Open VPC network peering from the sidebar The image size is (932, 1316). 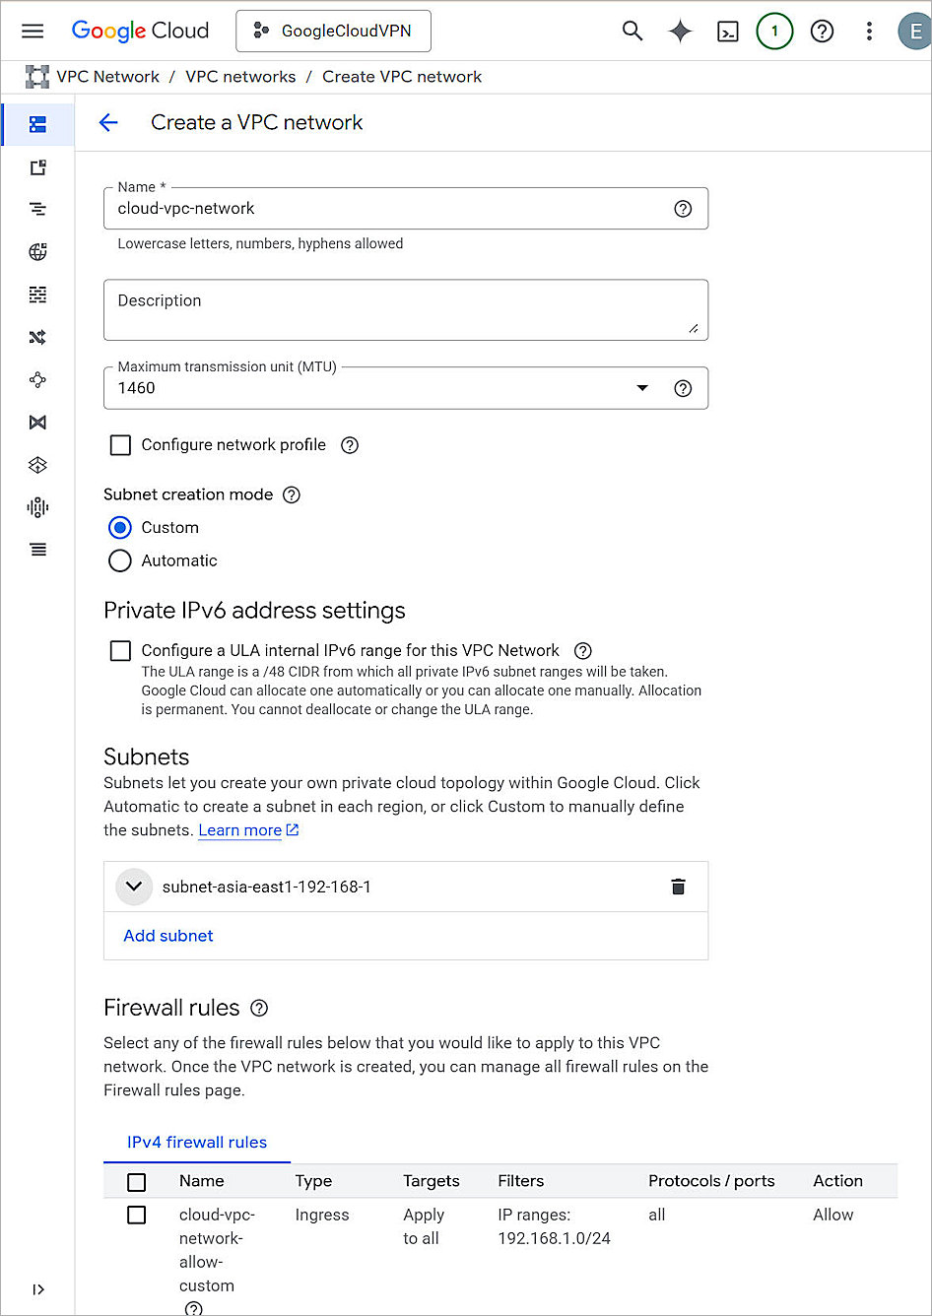tap(37, 379)
